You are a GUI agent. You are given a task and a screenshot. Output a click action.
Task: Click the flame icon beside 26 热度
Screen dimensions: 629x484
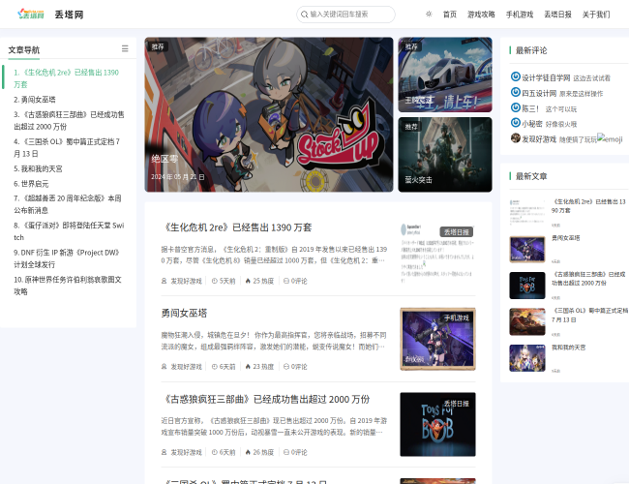coord(248,452)
